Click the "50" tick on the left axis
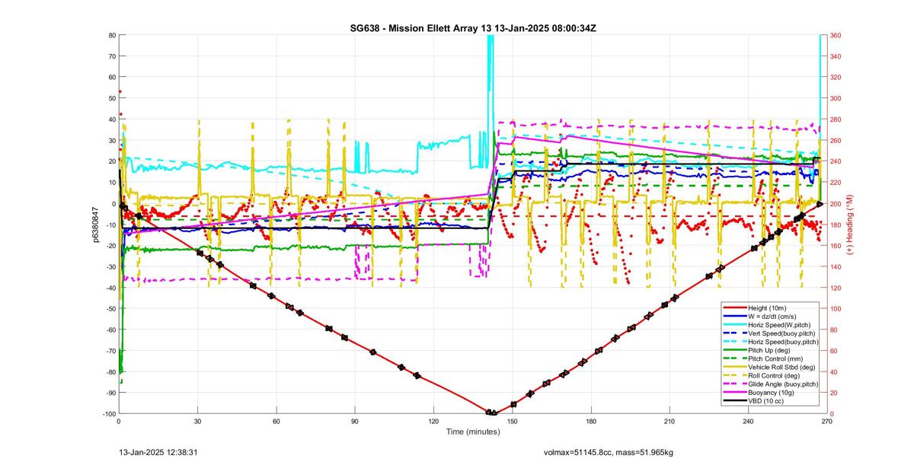 (111, 98)
